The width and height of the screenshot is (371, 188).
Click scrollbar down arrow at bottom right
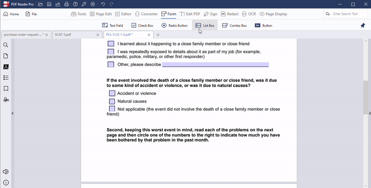click(x=365, y=186)
